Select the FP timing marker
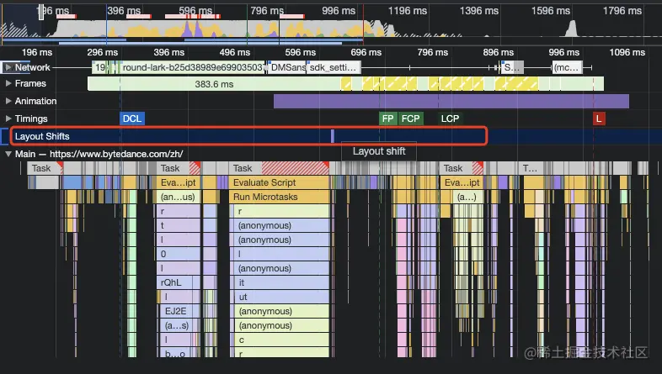This screenshot has width=662, height=374. coord(387,119)
